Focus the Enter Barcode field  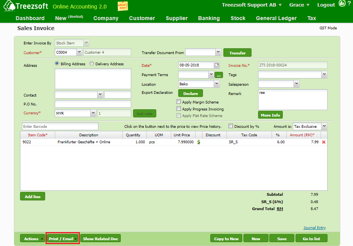[60, 126]
